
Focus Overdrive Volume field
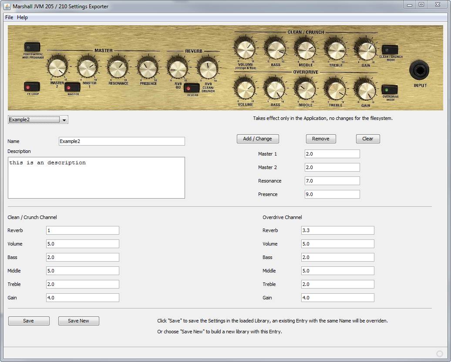click(x=338, y=244)
